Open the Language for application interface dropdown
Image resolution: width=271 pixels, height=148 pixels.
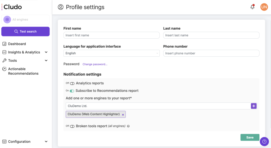(111, 53)
